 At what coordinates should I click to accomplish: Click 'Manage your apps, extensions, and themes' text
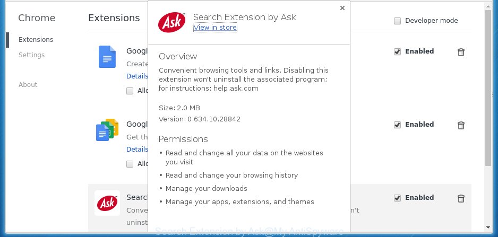pyautogui.click(x=240, y=202)
